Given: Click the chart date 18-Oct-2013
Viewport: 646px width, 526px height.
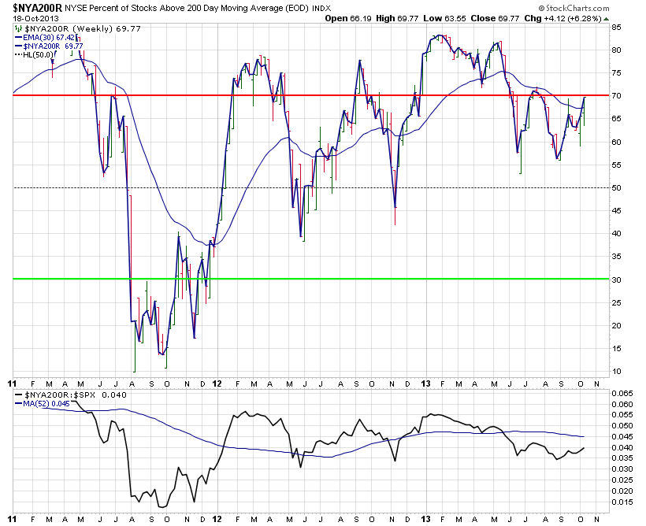Looking at the screenshot, I should [x=35, y=19].
